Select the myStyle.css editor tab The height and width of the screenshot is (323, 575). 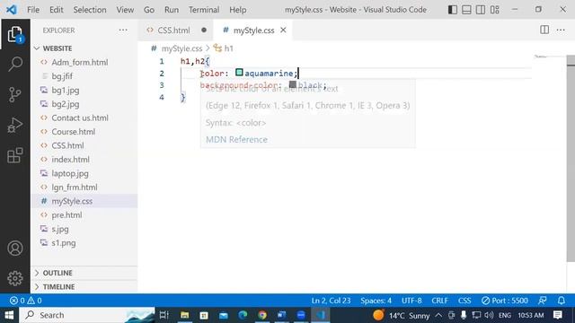253,31
